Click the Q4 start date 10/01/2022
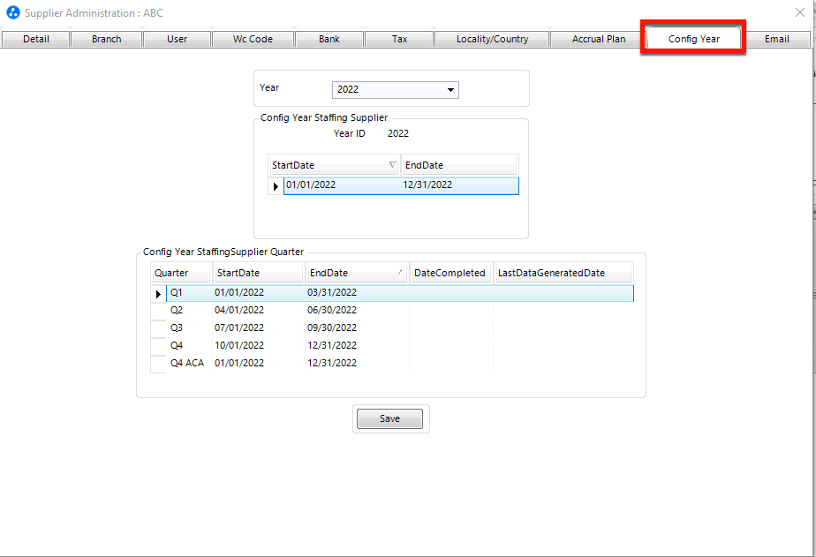Viewport: 816px width, 557px height. pos(239,346)
